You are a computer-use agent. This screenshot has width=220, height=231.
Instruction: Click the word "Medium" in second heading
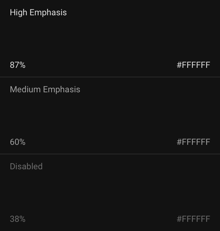(25, 90)
